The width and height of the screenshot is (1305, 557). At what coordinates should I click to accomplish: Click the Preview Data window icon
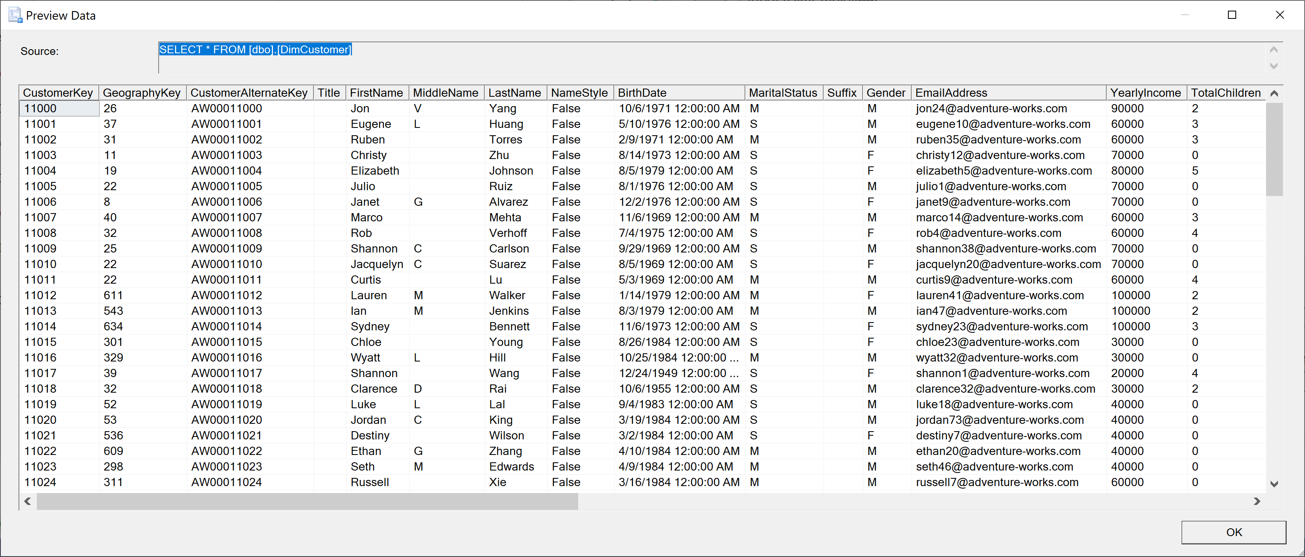15,15
